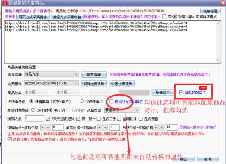This screenshot has height=164, width=226.
Task: Close the 批量抓取淘宝商品 dialog
Action: pos(223,3)
